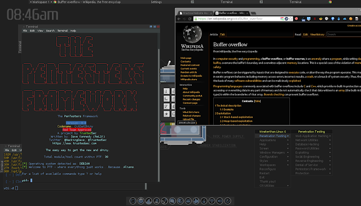Screen dimensions: 361x206
Task: Expand Network Utilities submenu
Action: click(x=312, y=140)
